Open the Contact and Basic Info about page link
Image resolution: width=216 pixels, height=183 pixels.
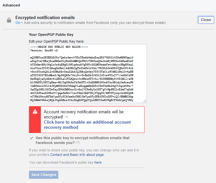pos(77,155)
